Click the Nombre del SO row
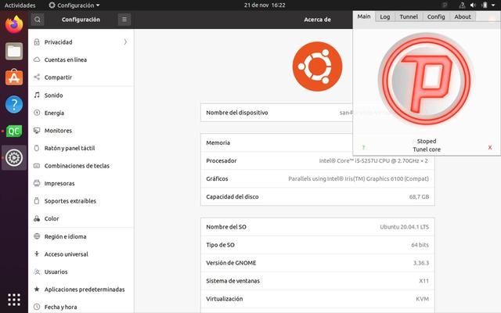 pos(318,227)
